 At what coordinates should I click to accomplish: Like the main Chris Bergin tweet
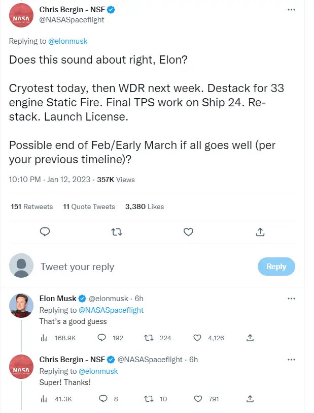coord(188,232)
